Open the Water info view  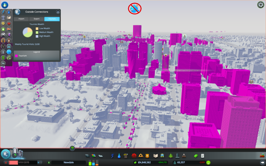tap(9, 12)
